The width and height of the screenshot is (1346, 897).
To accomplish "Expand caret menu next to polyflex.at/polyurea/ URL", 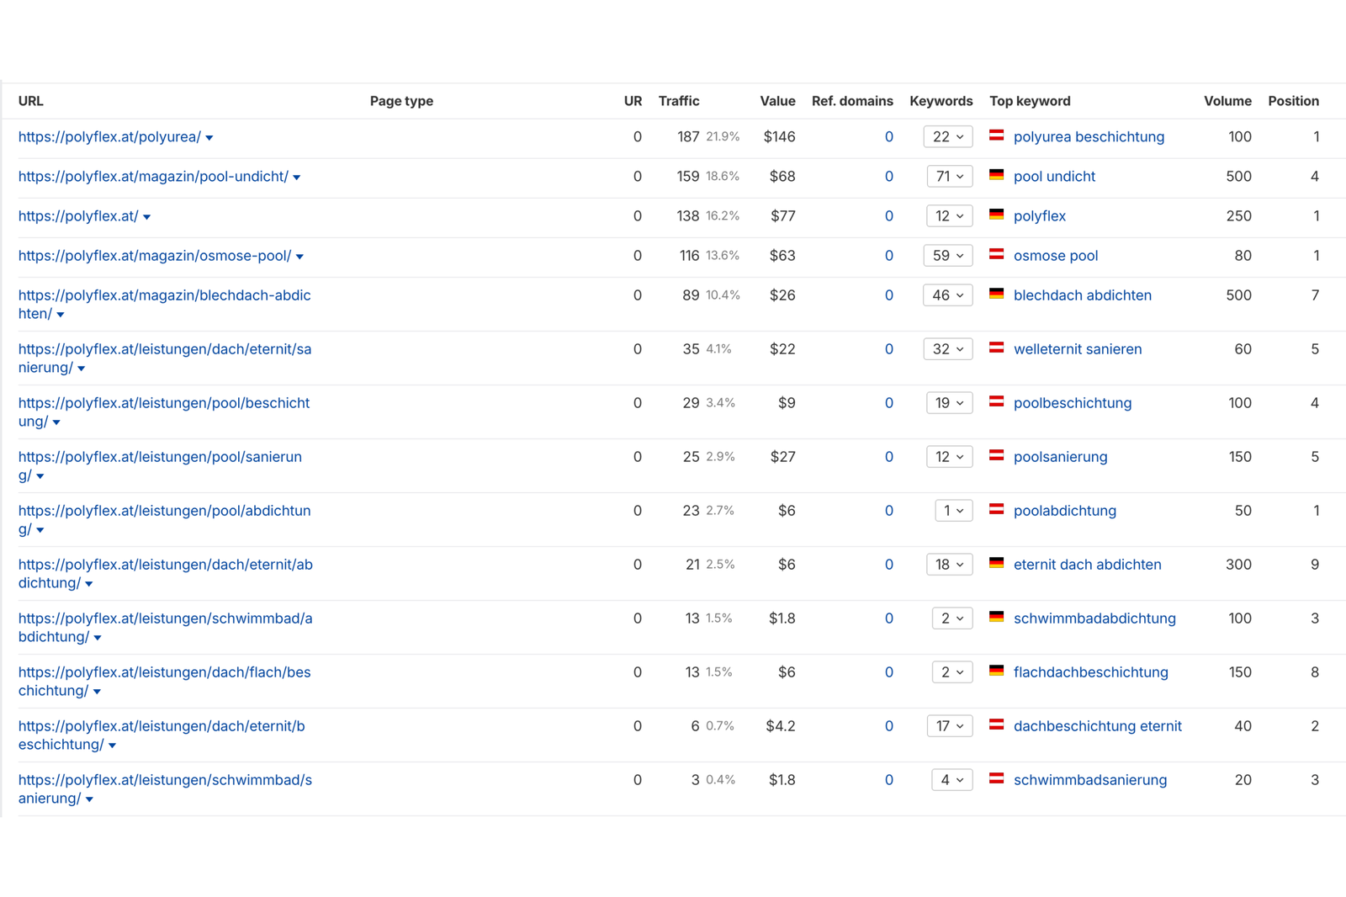I will (x=209, y=138).
